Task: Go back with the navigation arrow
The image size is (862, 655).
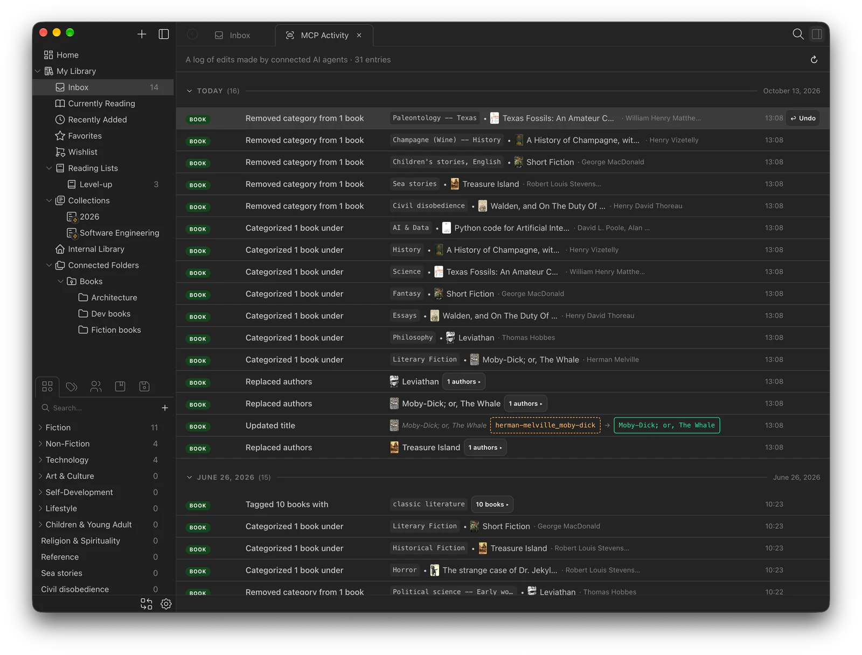Action: (x=192, y=34)
